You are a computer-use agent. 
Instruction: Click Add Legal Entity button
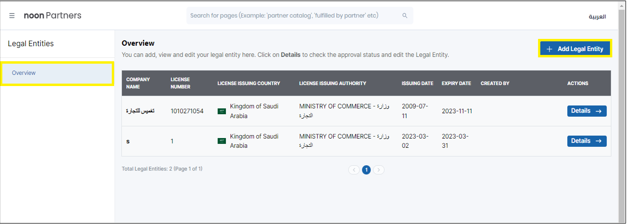pyautogui.click(x=575, y=49)
